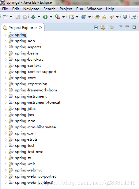Expand the spring-core project
This screenshot has height=189, width=139.
[x=6, y=78]
